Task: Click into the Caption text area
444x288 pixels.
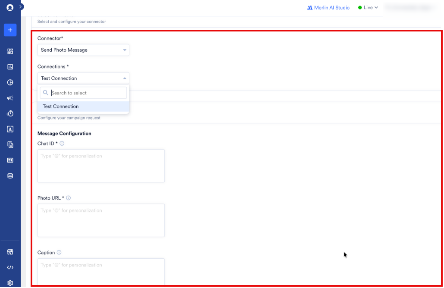Action: [x=101, y=272]
